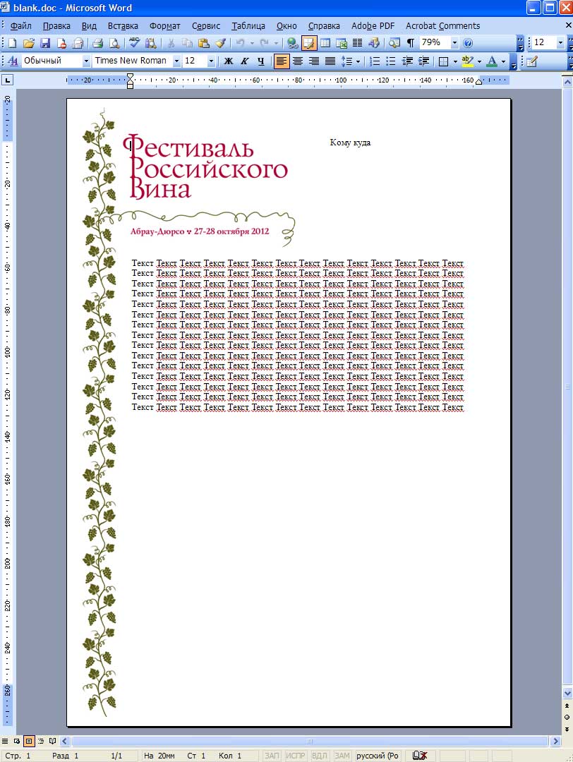Apply the font color A button

click(492, 61)
